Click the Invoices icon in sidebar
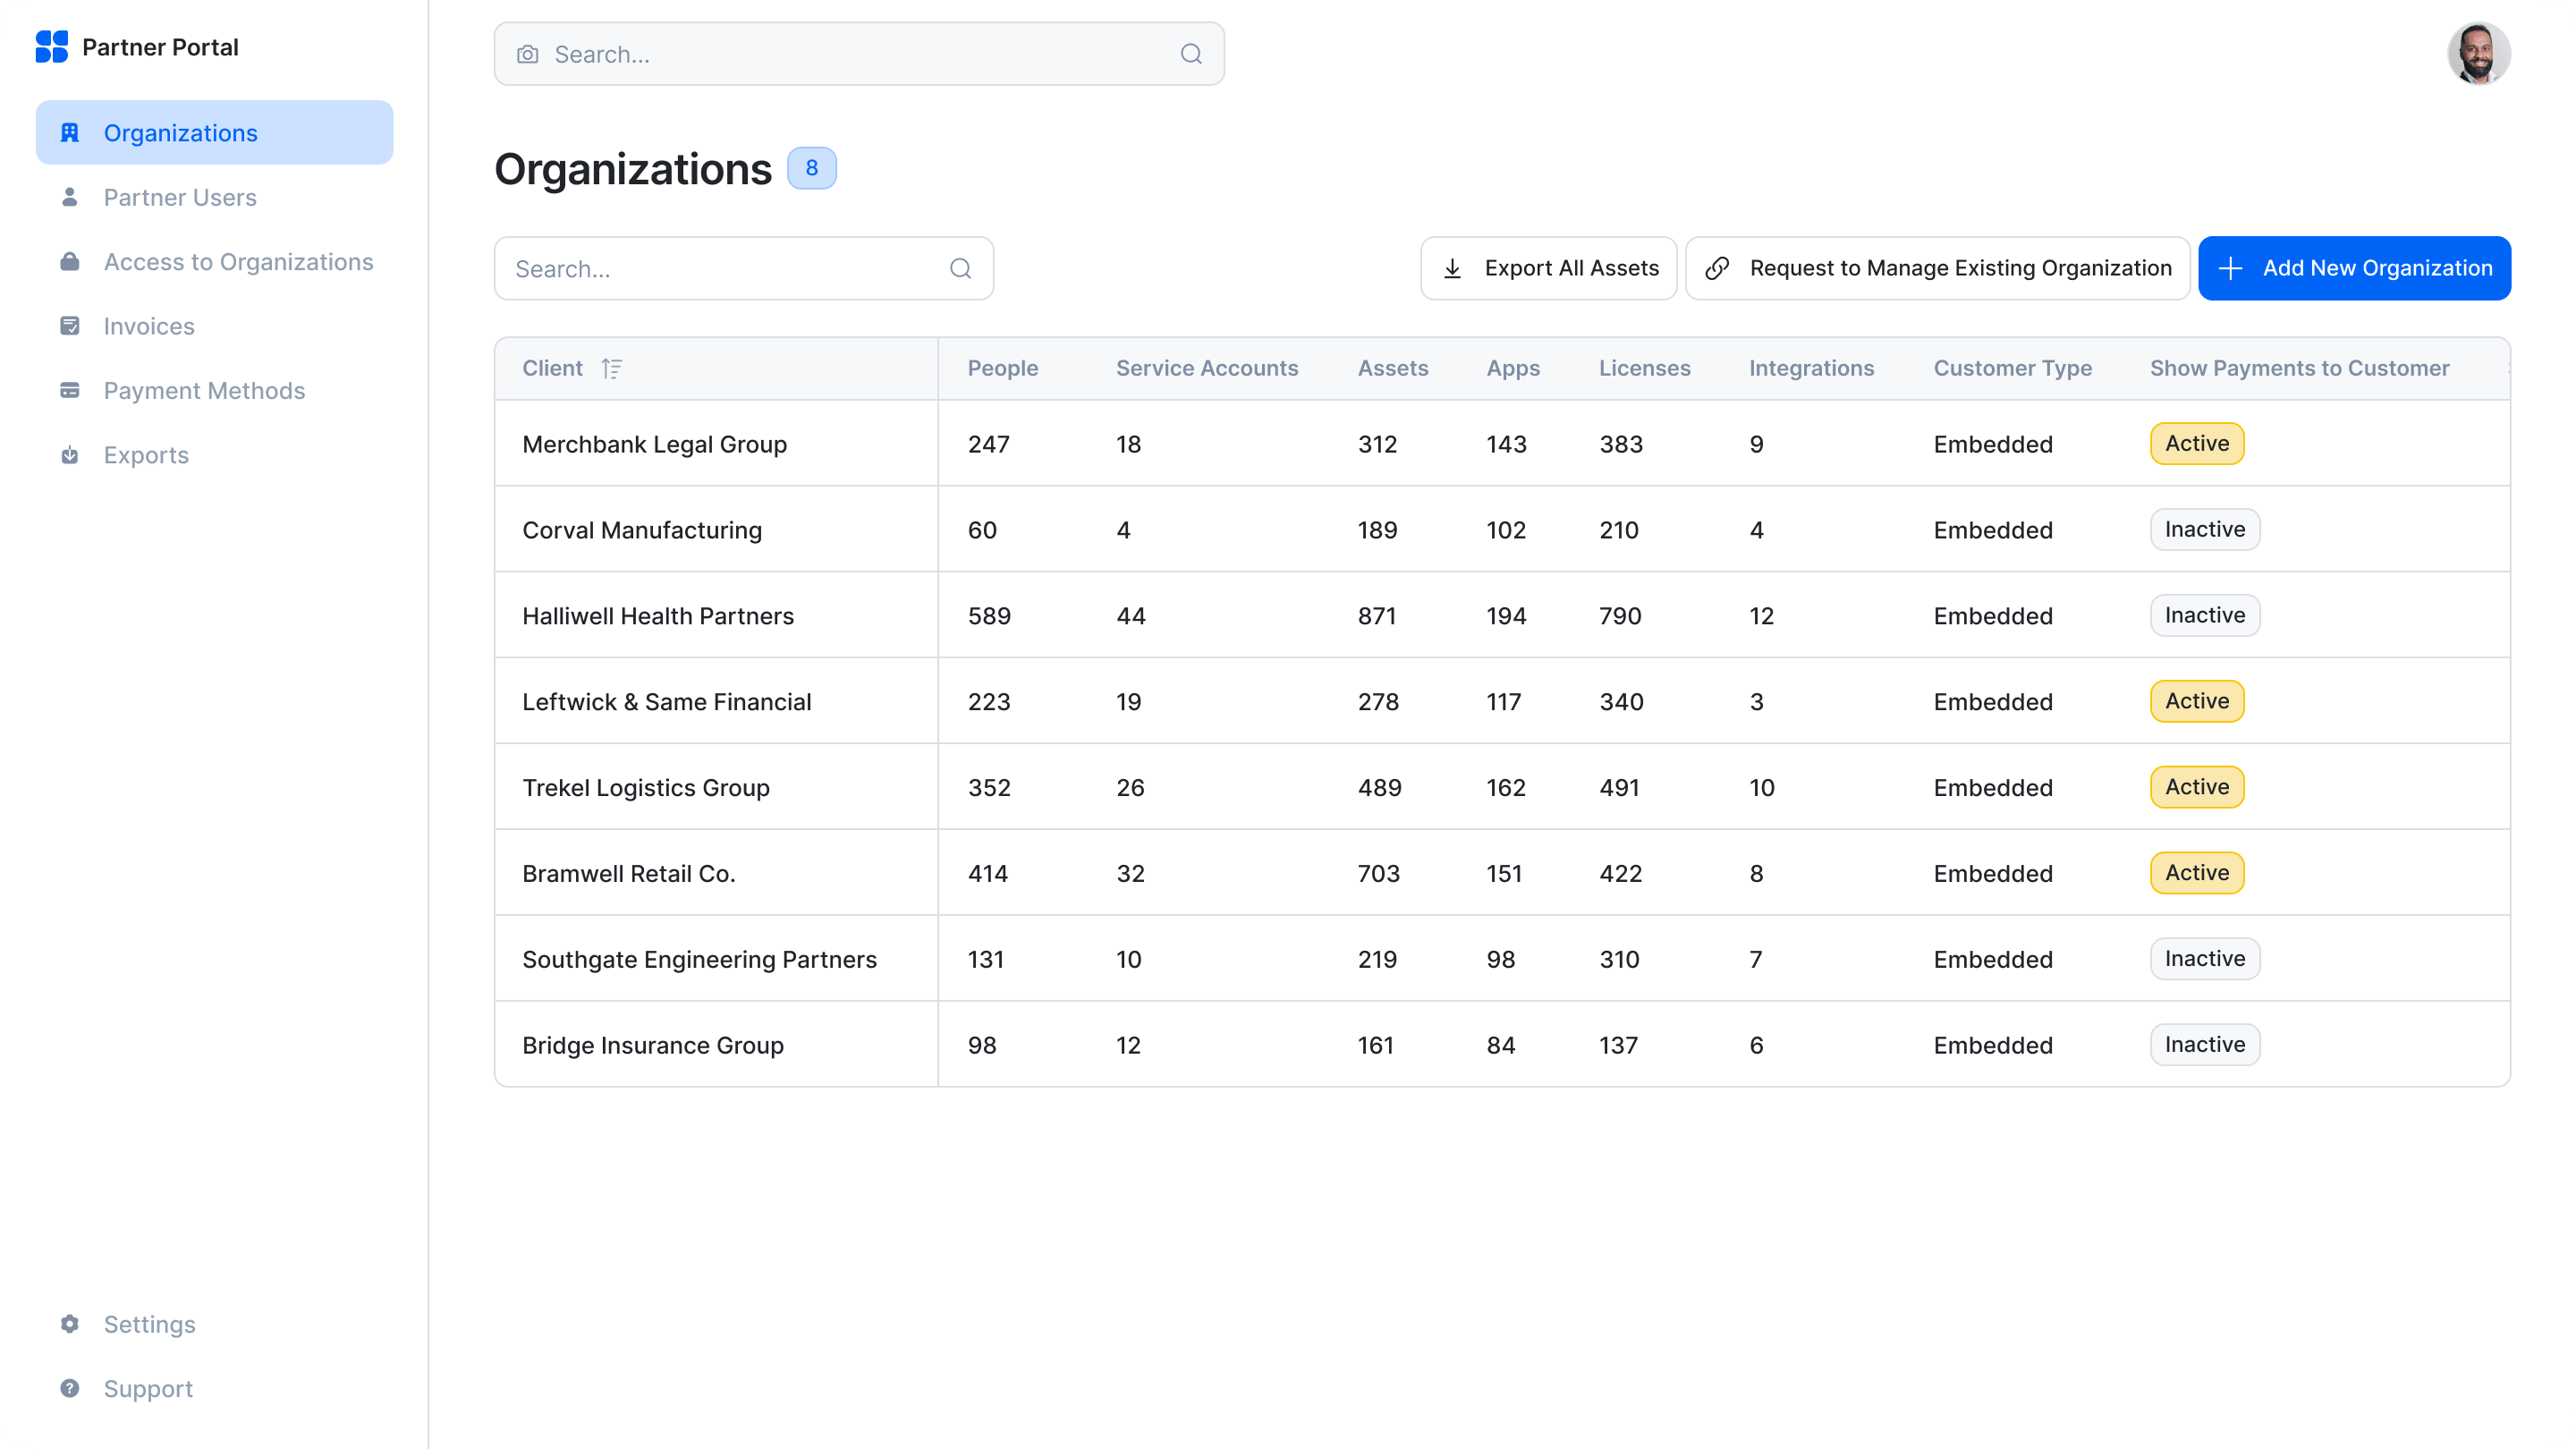 coord(70,326)
